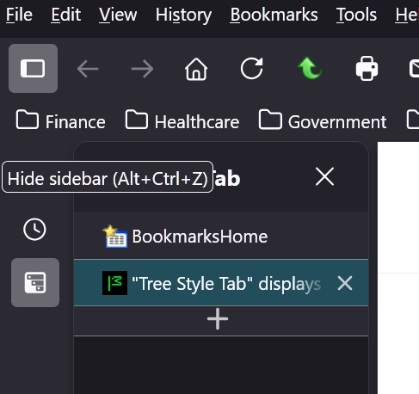Open the Home page icon

[x=196, y=69]
